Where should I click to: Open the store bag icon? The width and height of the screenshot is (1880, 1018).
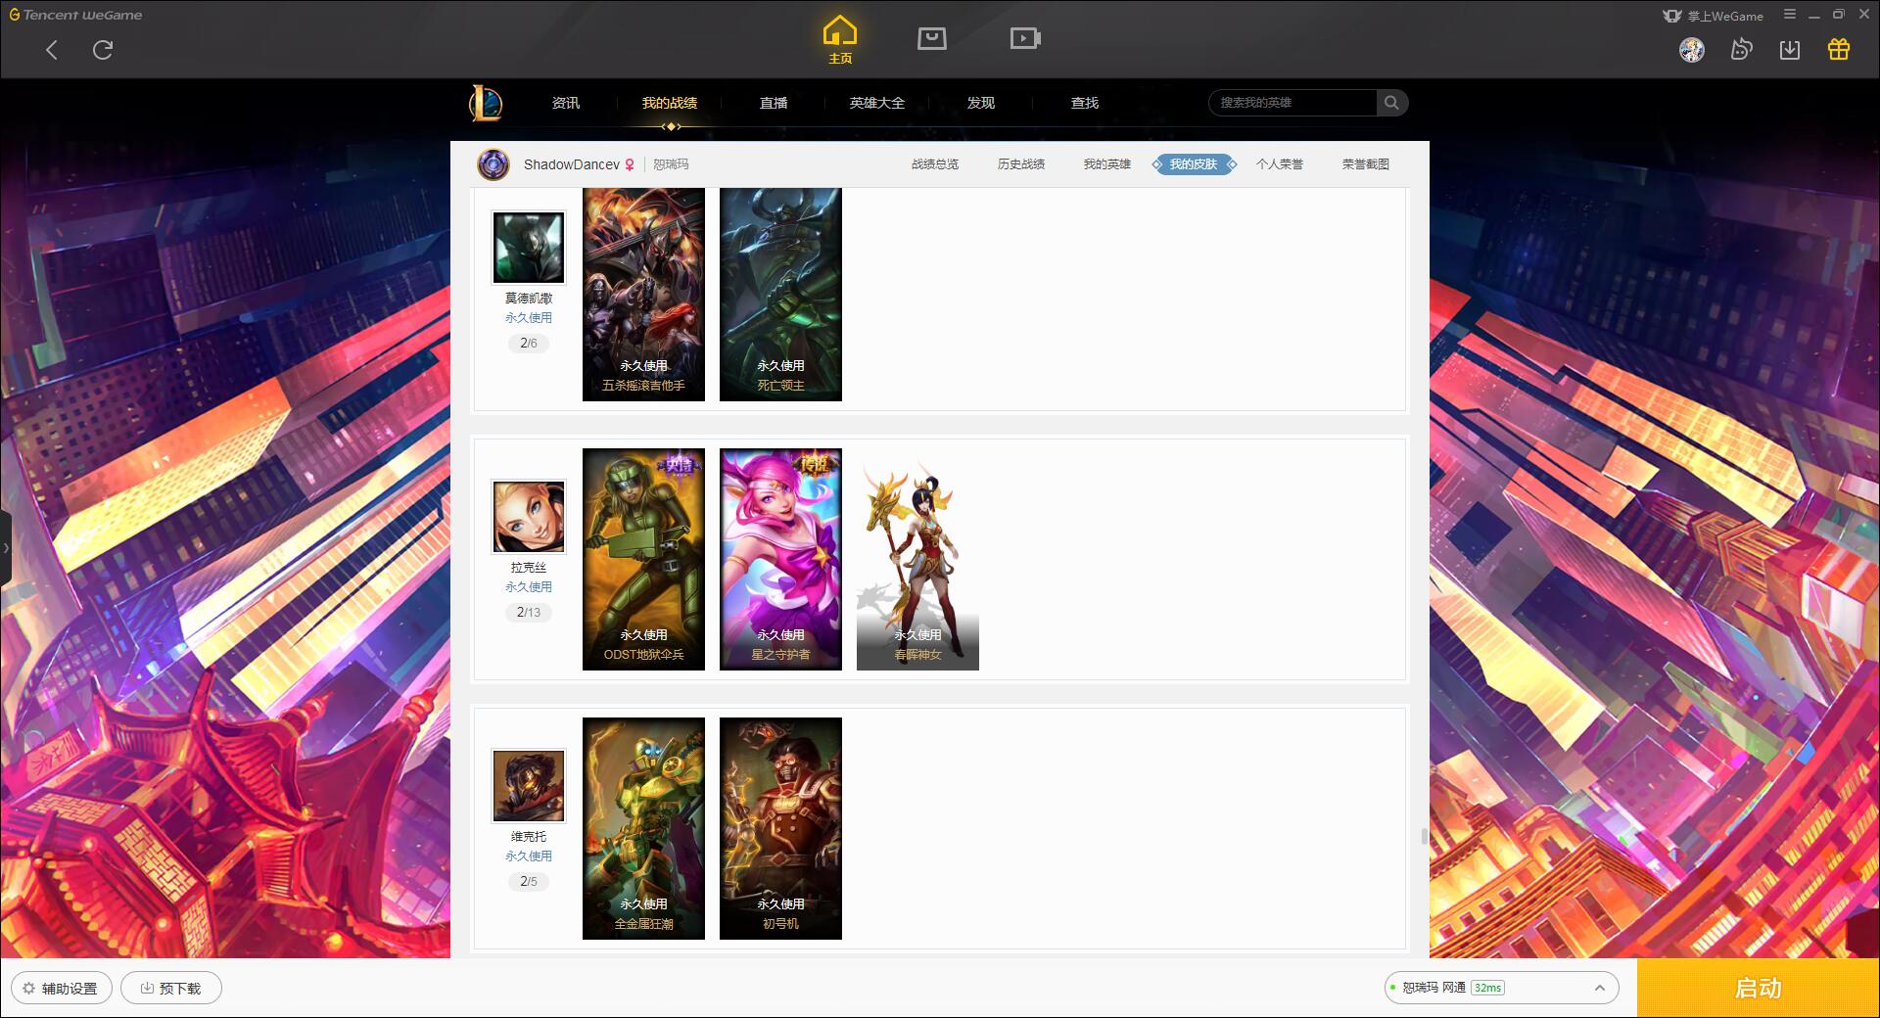coord(932,38)
